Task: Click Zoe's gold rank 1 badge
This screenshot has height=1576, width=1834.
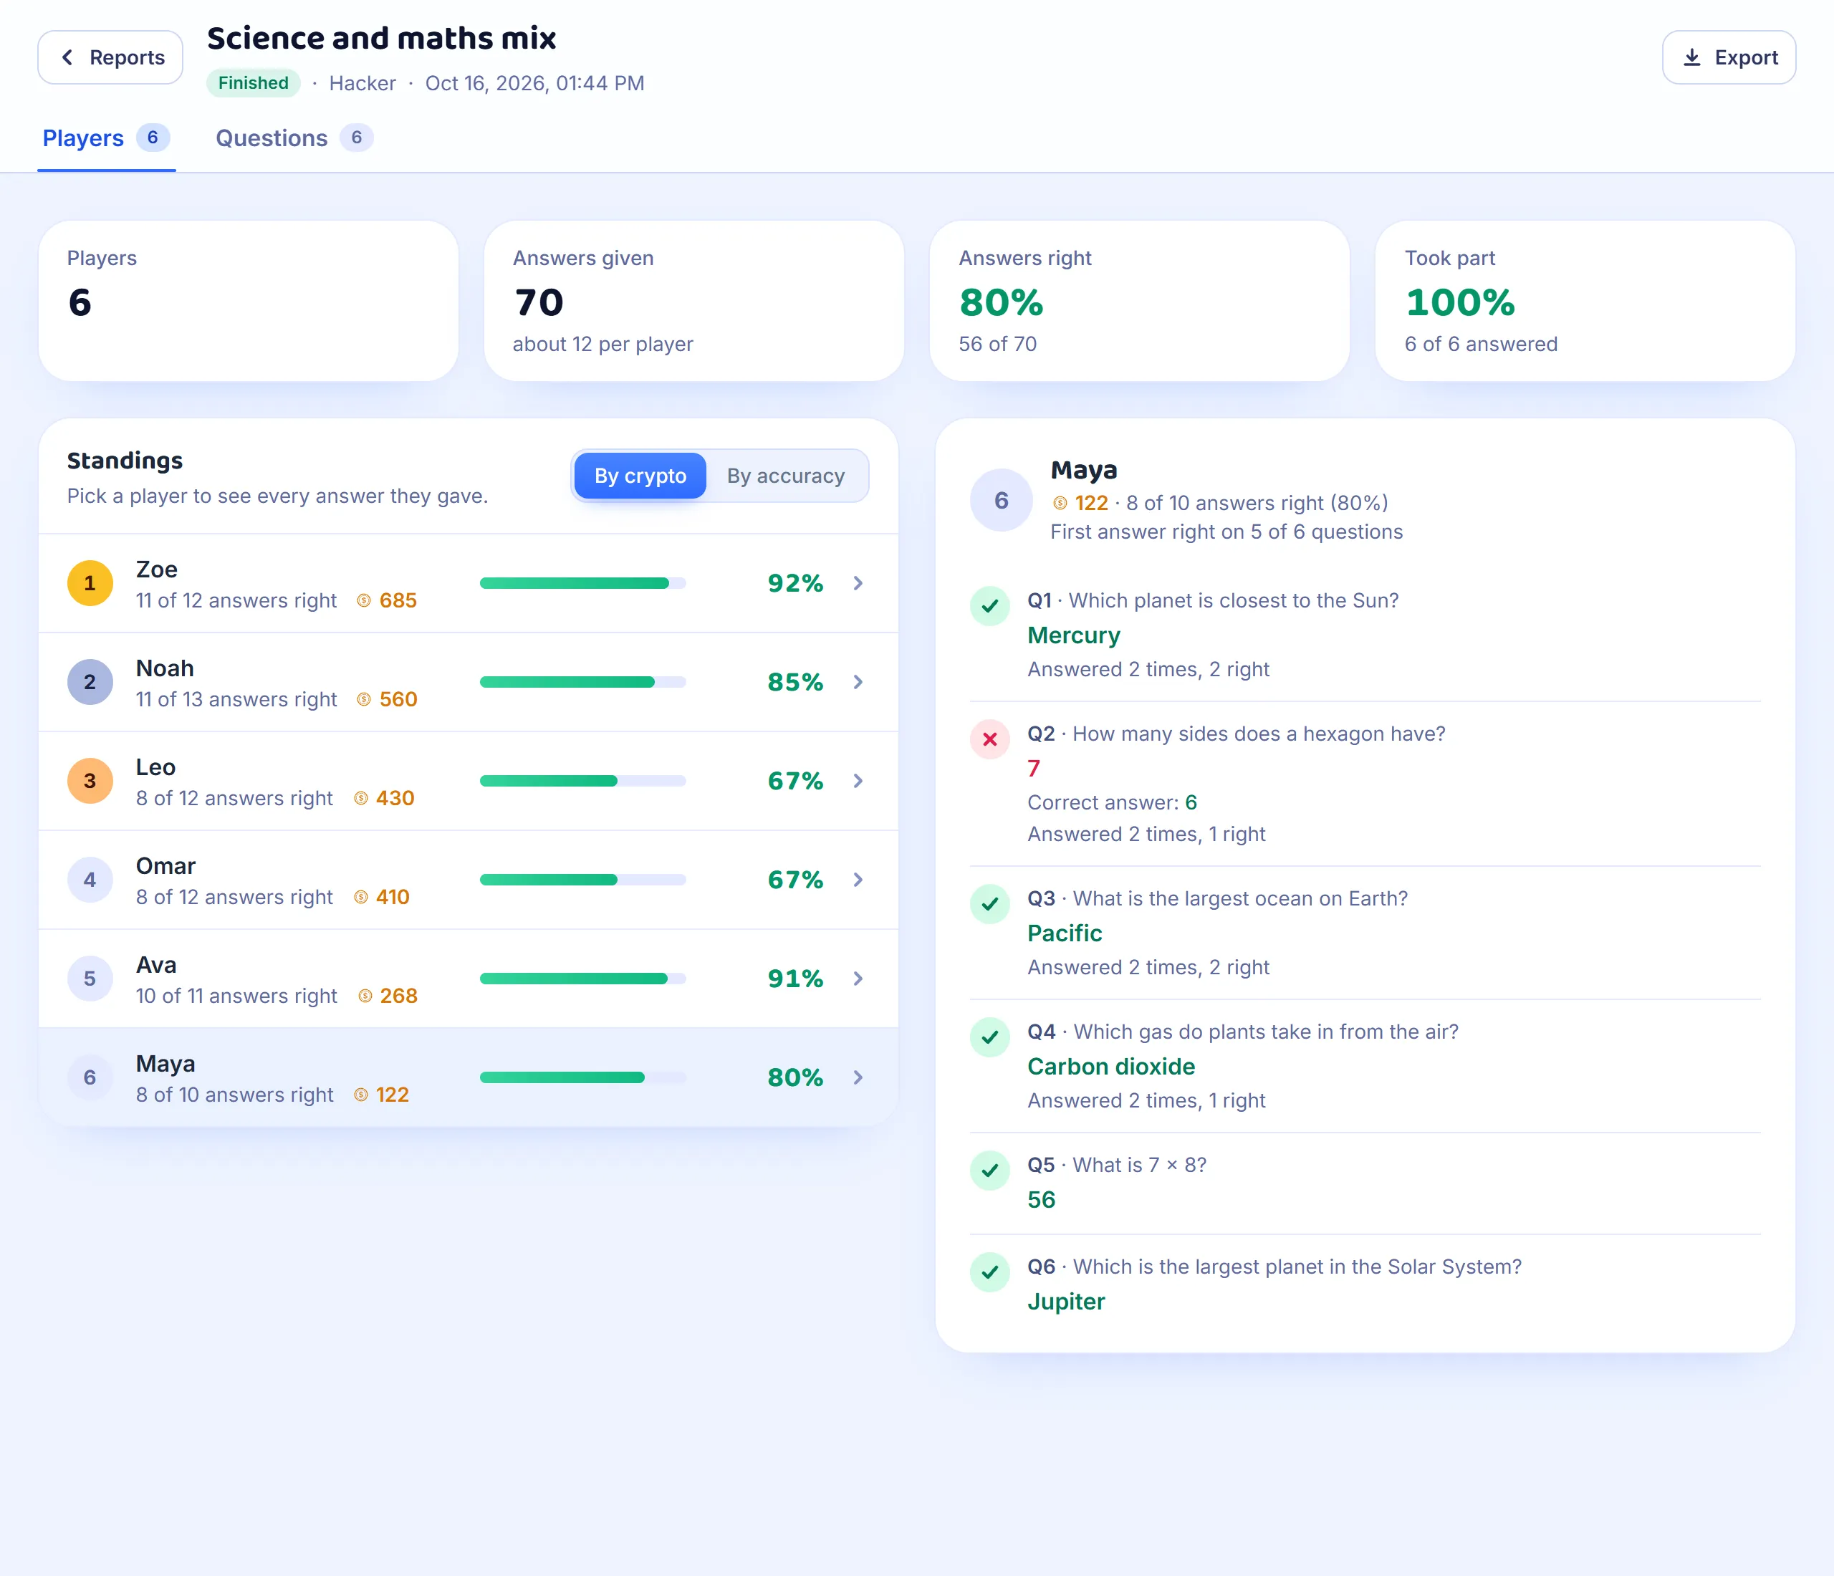Action: pos(90,583)
